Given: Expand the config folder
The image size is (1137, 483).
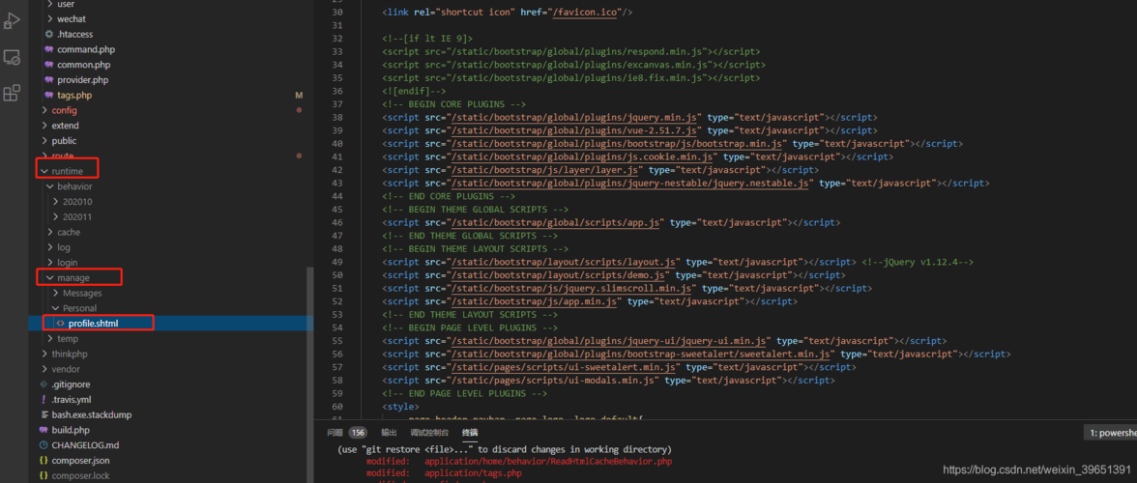Looking at the screenshot, I should point(44,110).
